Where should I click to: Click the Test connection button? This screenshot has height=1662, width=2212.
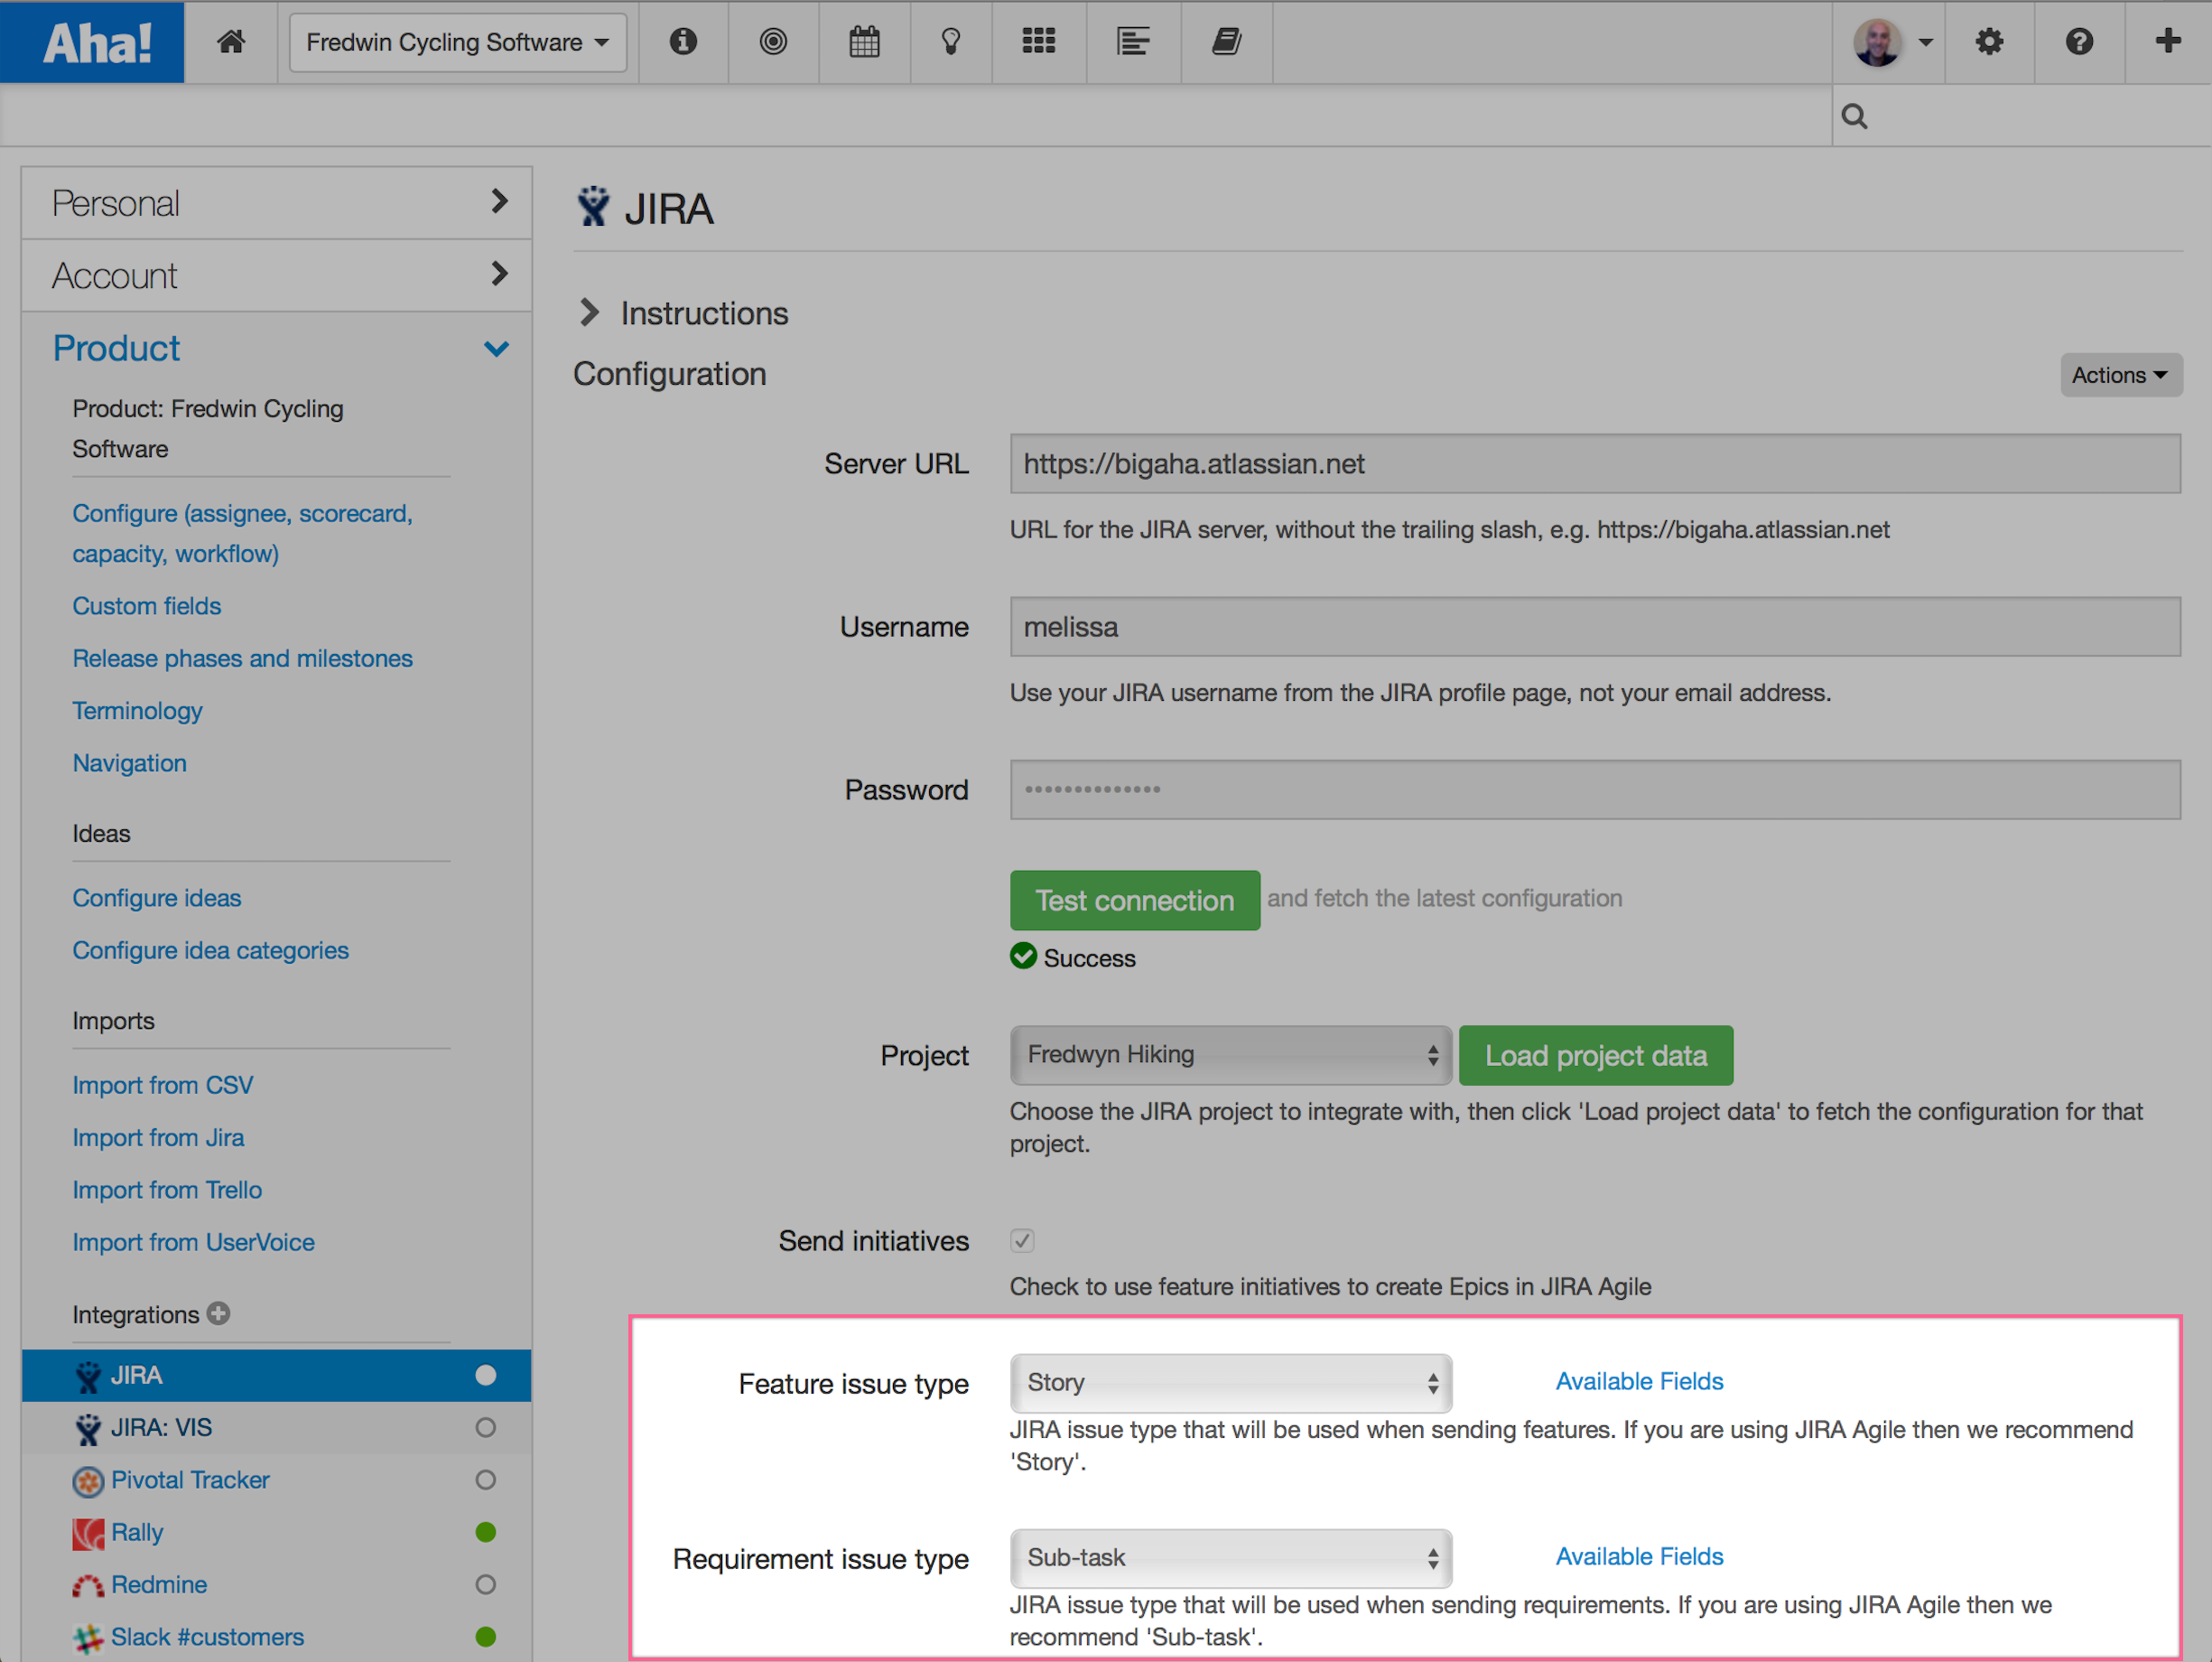click(1135, 900)
